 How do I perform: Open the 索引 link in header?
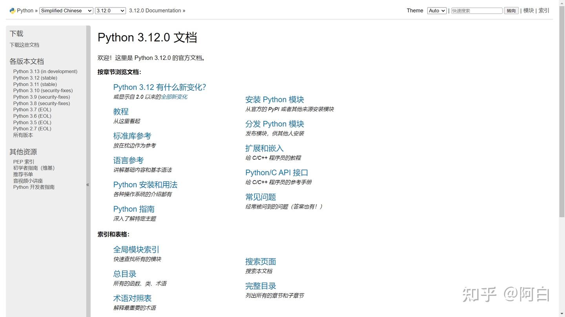pyautogui.click(x=544, y=11)
